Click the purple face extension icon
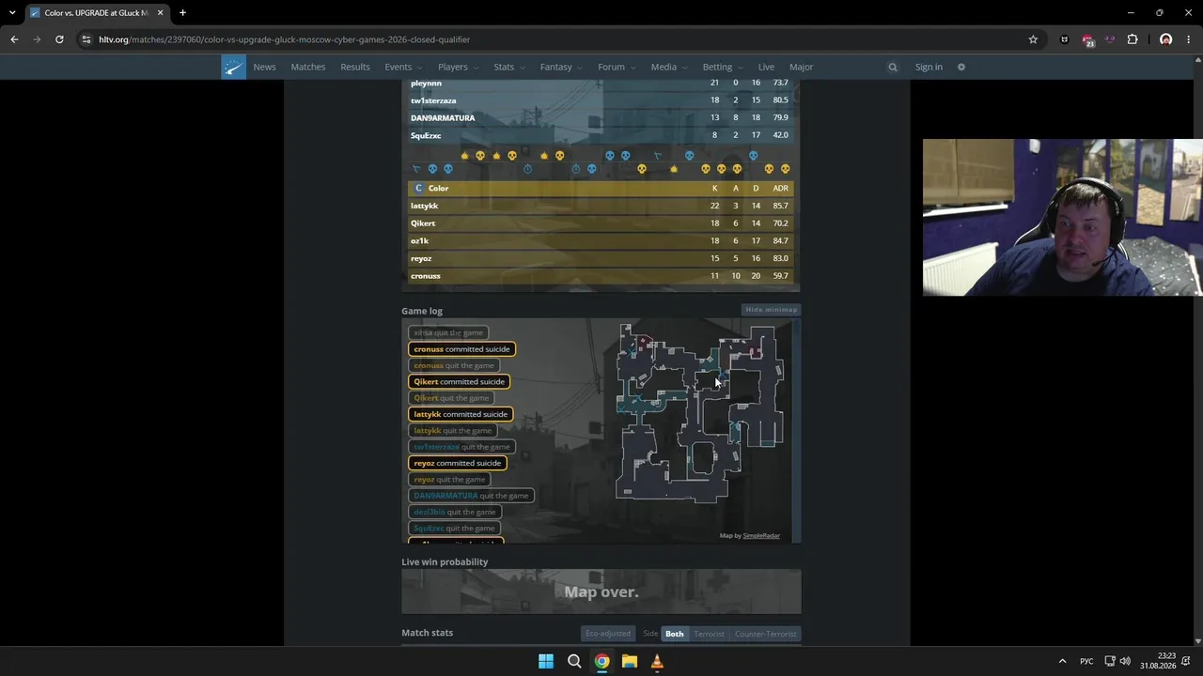Image resolution: width=1203 pixels, height=676 pixels. tap(1110, 39)
